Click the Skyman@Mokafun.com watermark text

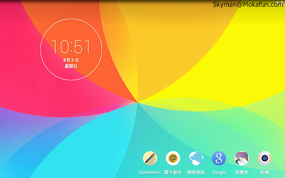(x=248, y=5)
